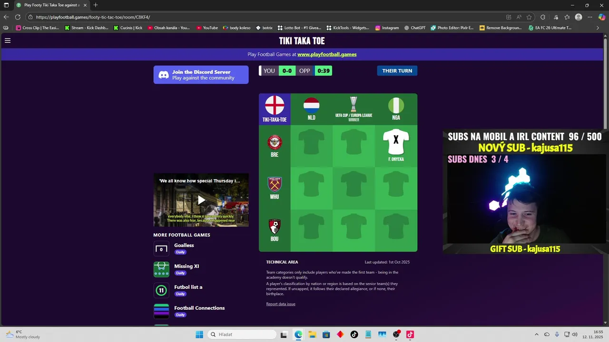The width and height of the screenshot is (609, 342).
Task: Open OBS Studio from the taskbar
Action: (396, 334)
